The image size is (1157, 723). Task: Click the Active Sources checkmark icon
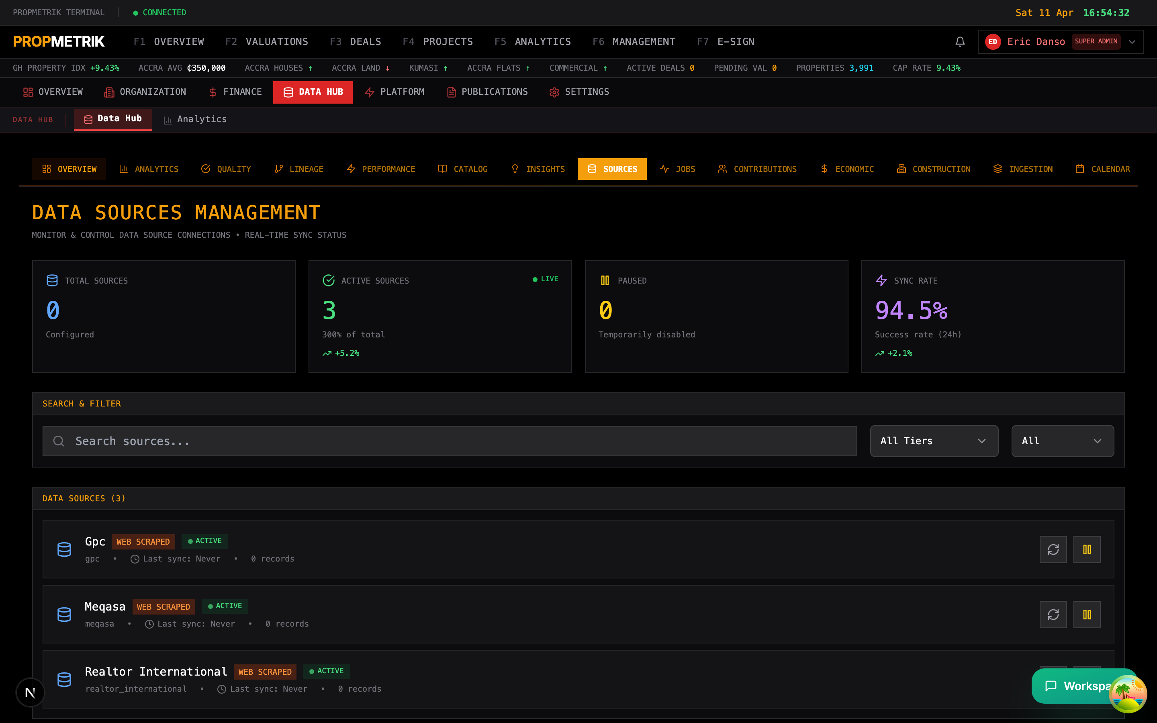[x=329, y=281]
